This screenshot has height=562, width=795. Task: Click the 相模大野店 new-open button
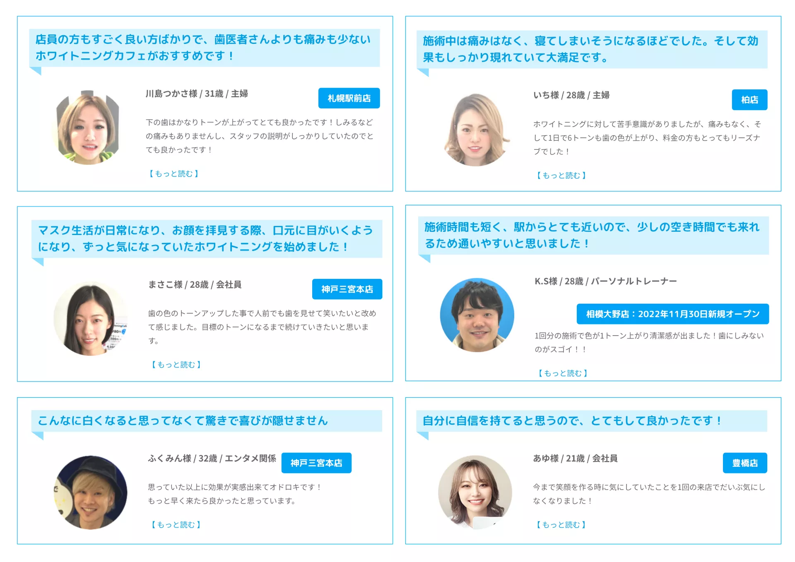(672, 314)
